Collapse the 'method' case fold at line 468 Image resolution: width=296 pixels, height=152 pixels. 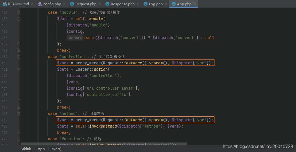[19, 114]
